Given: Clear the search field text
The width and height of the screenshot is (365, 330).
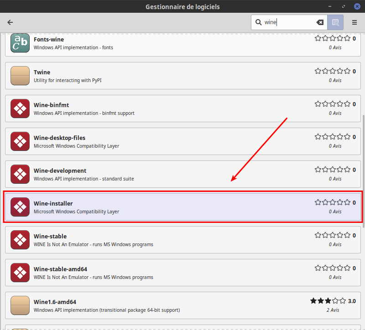Looking at the screenshot, I should tap(320, 22).
